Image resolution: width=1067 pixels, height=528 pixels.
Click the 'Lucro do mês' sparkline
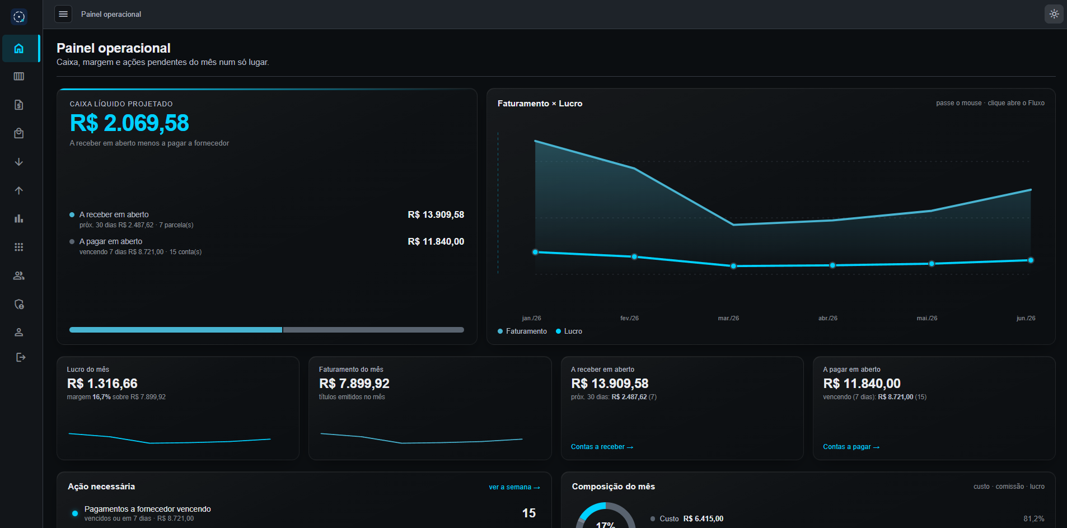tap(170, 438)
